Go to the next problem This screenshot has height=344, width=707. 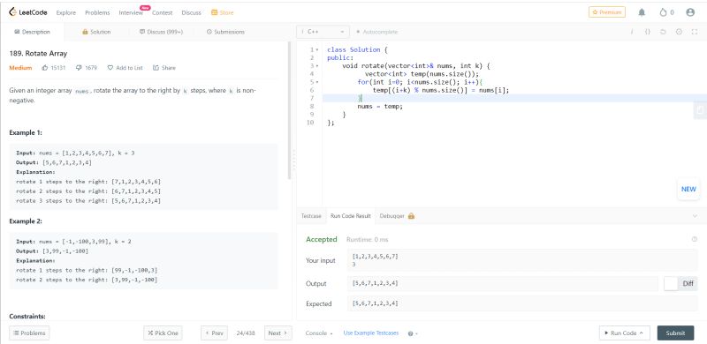click(x=277, y=333)
